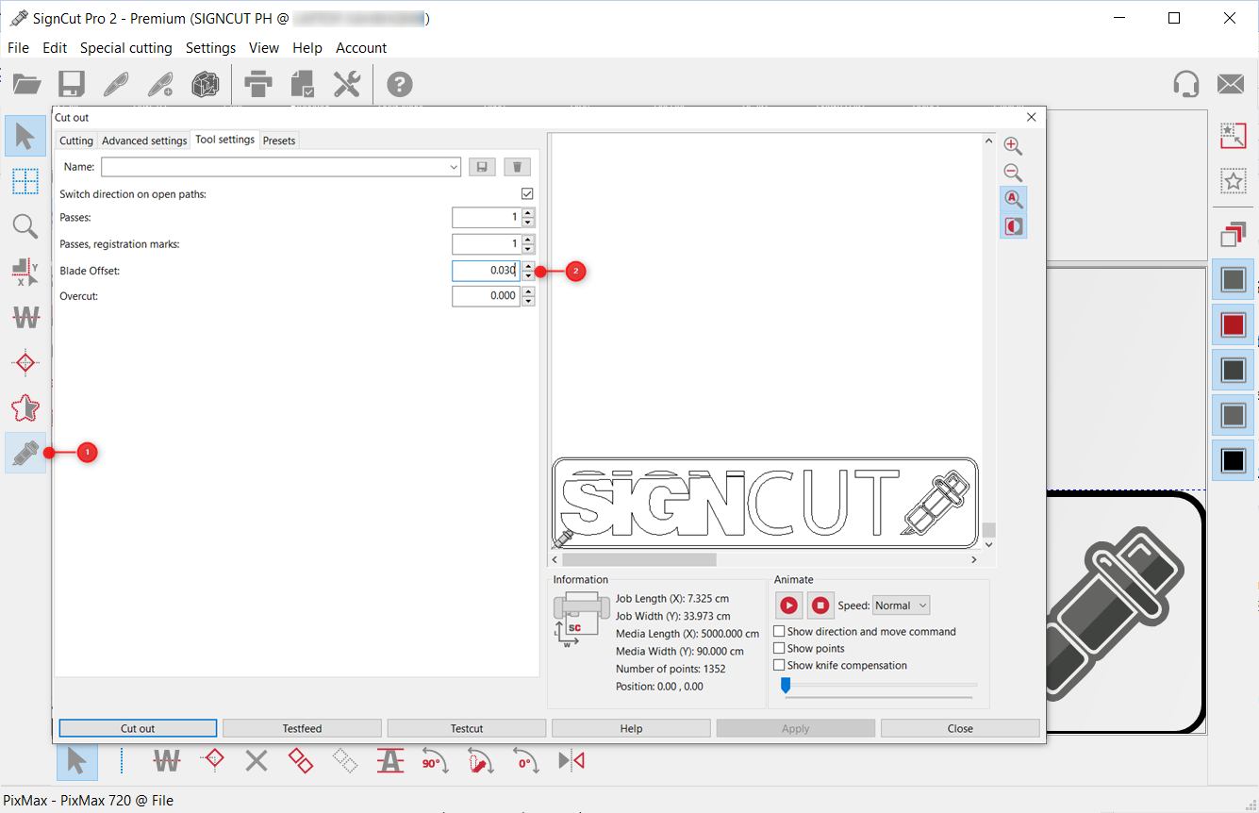Click the Testfeed button
This screenshot has height=813, width=1259.
point(302,728)
